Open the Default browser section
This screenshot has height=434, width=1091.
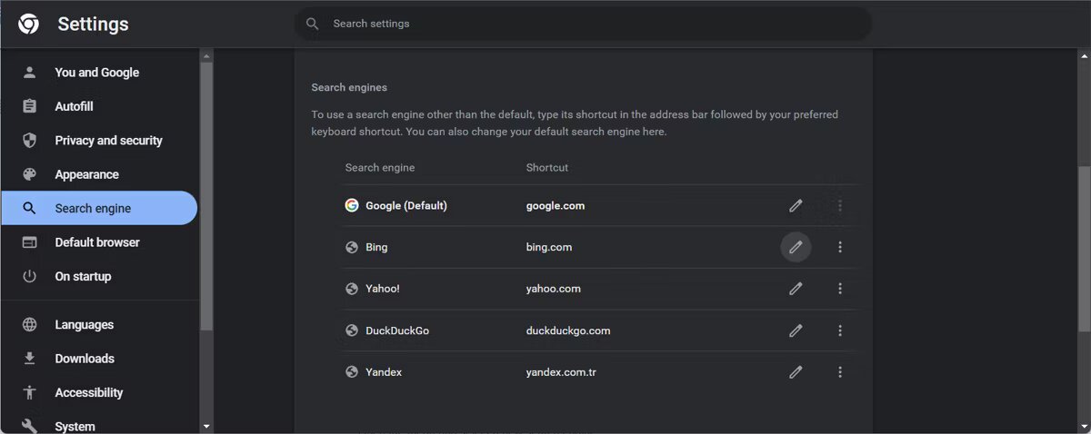tap(98, 242)
